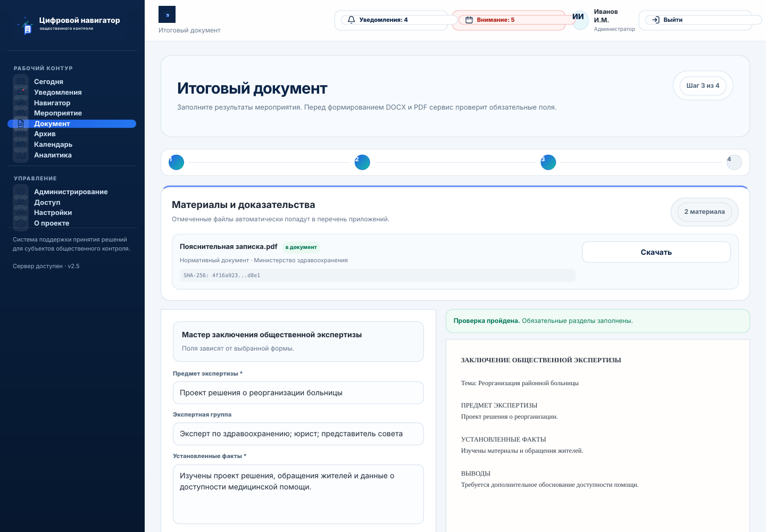Click the small dark header icon above Итоговый документ
The height and width of the screenshot is (532, 766).
[167, 14]
